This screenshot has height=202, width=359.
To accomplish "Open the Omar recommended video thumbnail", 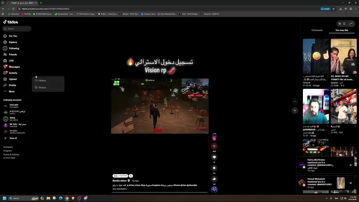I will point(316,56).
